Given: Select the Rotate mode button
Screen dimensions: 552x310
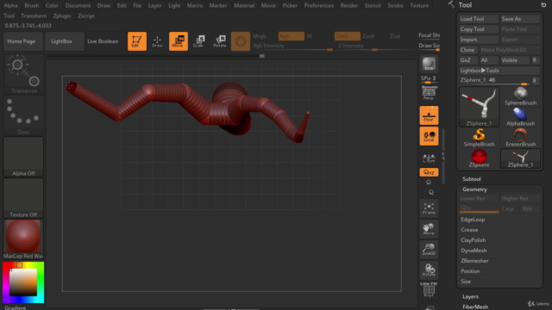Looking at the screenshot, I should (x=220, y=41).
